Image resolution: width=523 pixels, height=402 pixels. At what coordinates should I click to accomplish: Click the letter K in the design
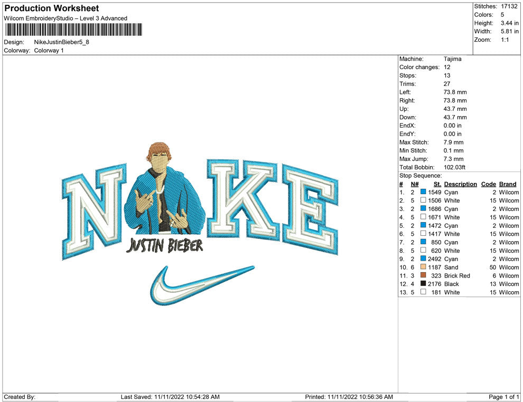pyautogui.click(x=243, y=199)
